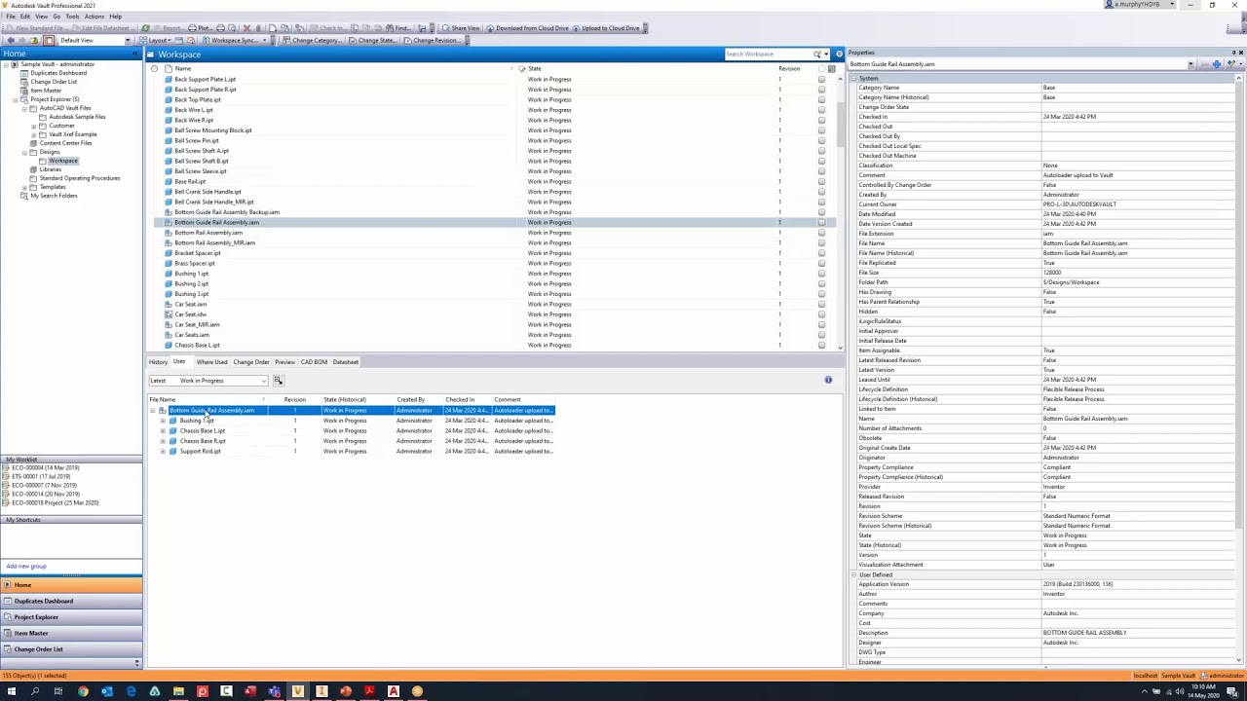The width and height of the screenshot is (1247, 701).
Task: Click Item Master button in bottom navigation
Action: click(71, 633)
